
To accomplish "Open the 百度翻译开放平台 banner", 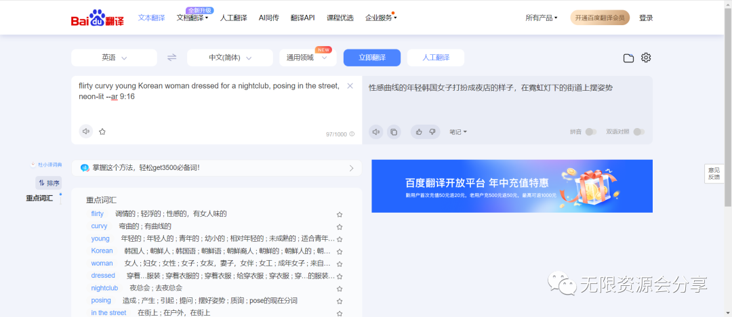I will (512, 186).
